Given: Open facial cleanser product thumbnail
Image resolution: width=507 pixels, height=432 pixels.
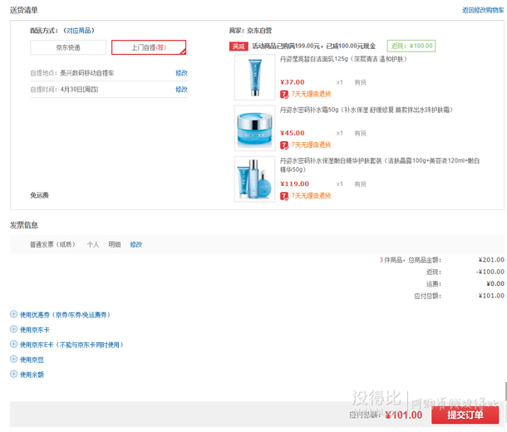Looking at the screenshot, I should tap(255, 77).
